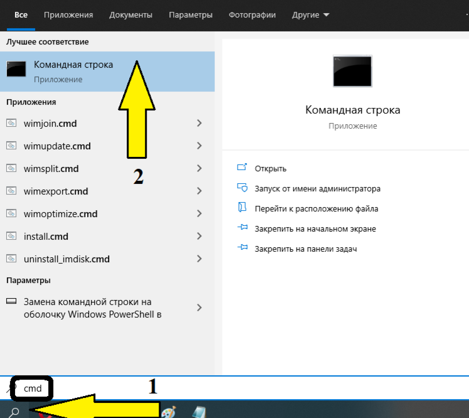The height and width of the screenshot is (418, 469).
Task: Click the wimjoin.cmd file icon
Action: [x=11, y=123]
